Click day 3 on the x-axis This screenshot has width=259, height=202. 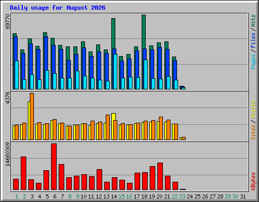(x=32, y=196)
